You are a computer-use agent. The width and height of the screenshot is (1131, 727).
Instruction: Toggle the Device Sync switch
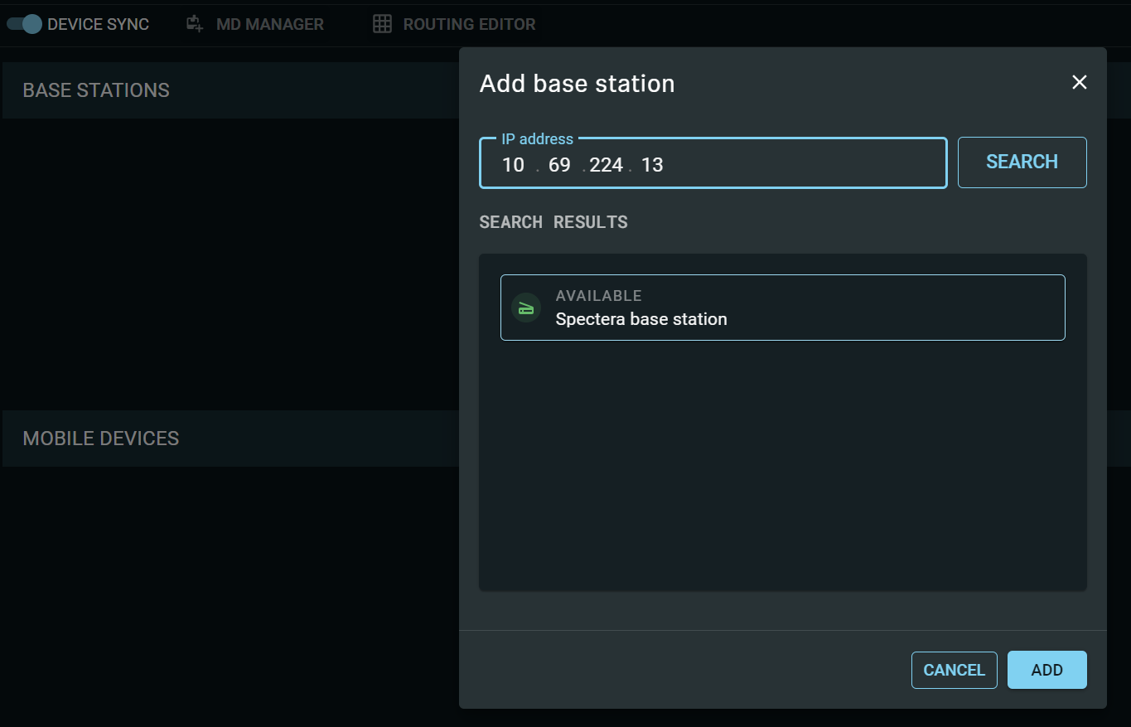click(x=24, y=24)
